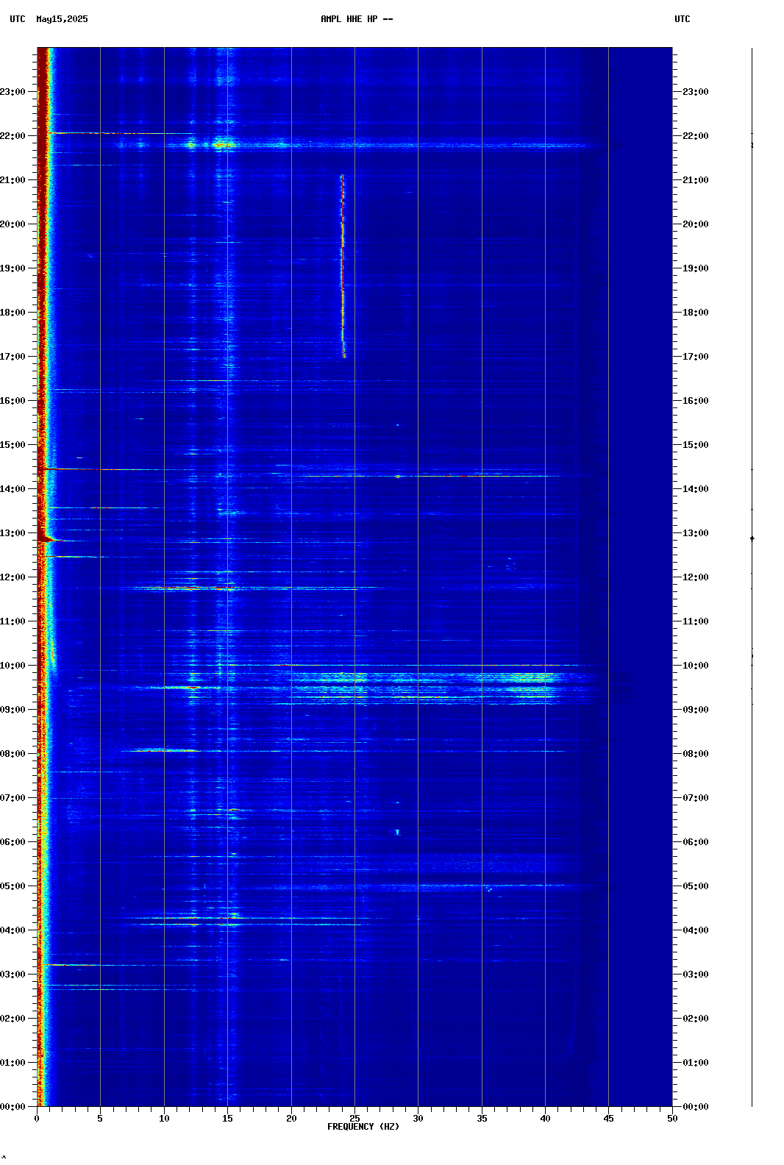
Task: Select the 35 Hz frequency tick label
Action: (x=482, y=1119)
